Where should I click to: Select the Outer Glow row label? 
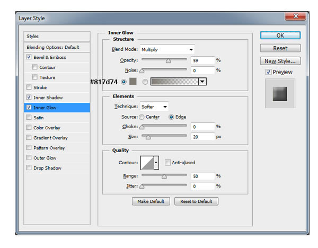click(45, 158)
